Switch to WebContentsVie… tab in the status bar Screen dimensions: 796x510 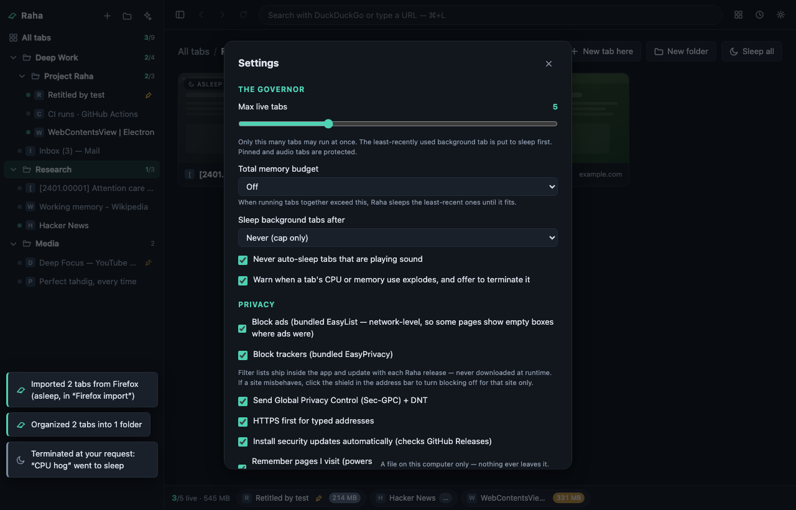pos(525,498)
